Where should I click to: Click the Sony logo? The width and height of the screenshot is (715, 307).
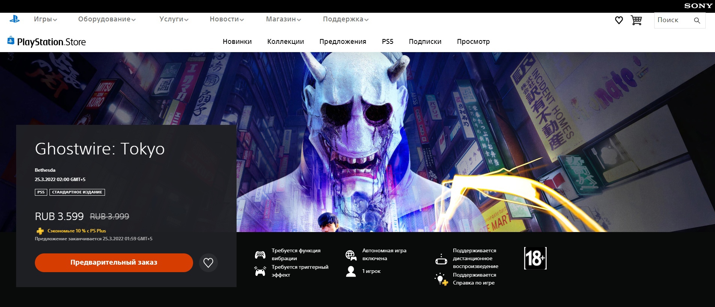click(x=698, y=6)
